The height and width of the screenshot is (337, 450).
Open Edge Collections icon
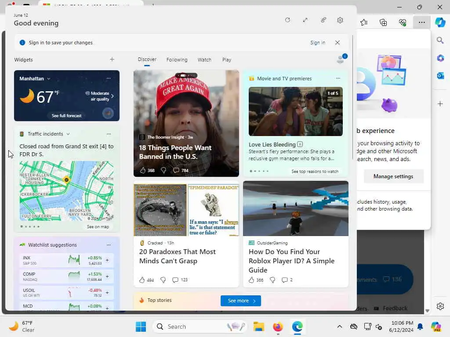click(x=383, y=22)
